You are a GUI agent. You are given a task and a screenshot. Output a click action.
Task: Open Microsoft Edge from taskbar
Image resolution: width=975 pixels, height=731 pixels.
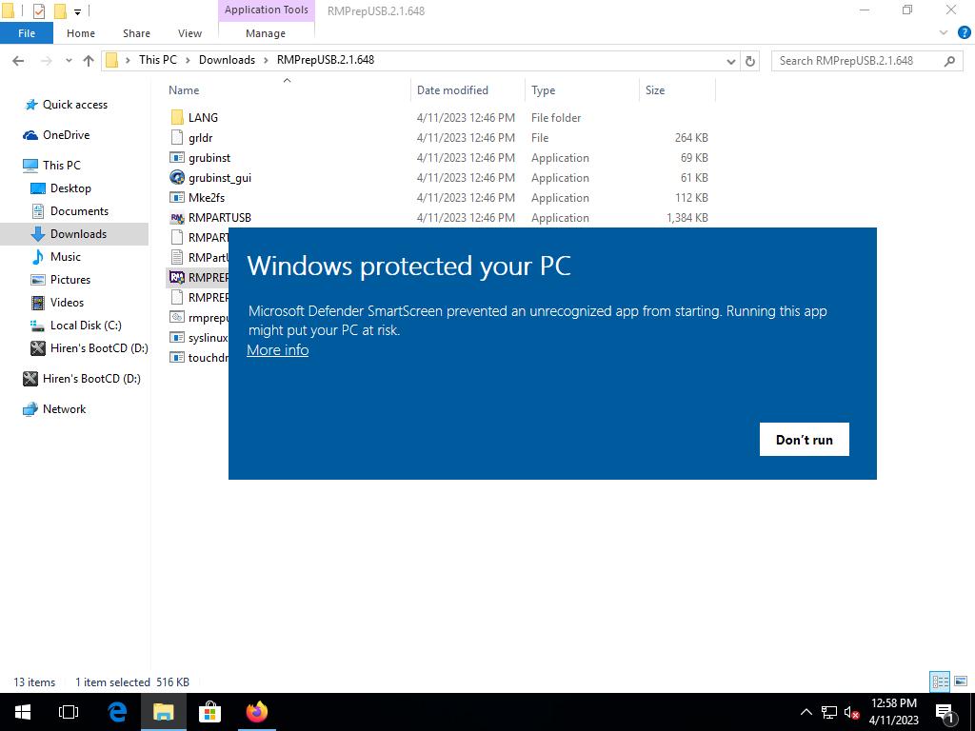click(x=117, y=712)
